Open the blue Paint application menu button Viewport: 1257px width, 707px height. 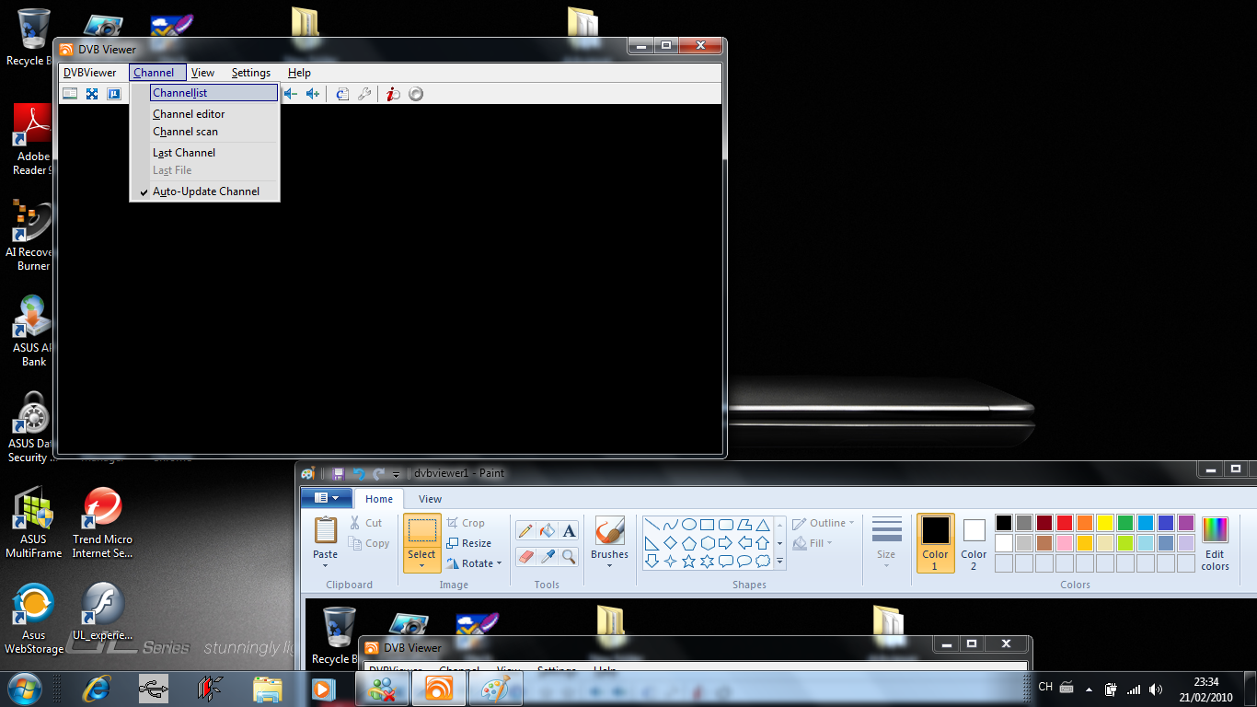click(x=327, y=498)
